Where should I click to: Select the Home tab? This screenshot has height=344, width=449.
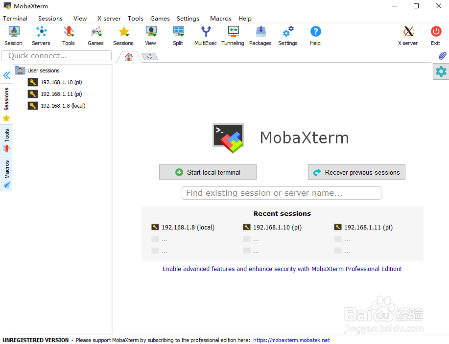[x=129, y=57]
